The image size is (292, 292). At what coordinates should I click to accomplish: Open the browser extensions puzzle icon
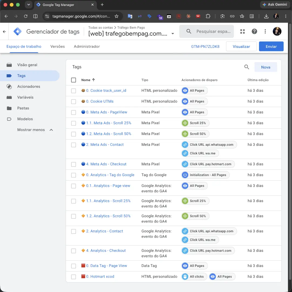click(208, 16)
